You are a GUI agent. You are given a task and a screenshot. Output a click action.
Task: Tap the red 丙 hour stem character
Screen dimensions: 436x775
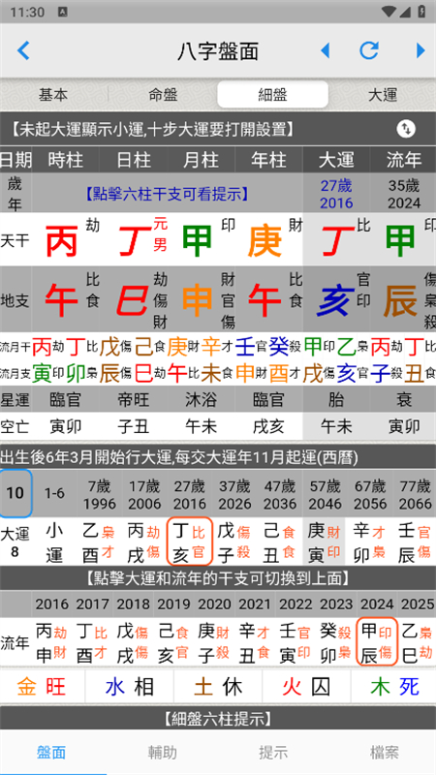point(62,241)
